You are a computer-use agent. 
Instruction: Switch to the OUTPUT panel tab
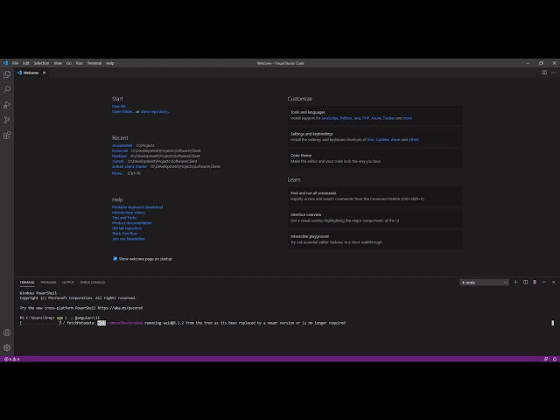[x=68, y=282]
